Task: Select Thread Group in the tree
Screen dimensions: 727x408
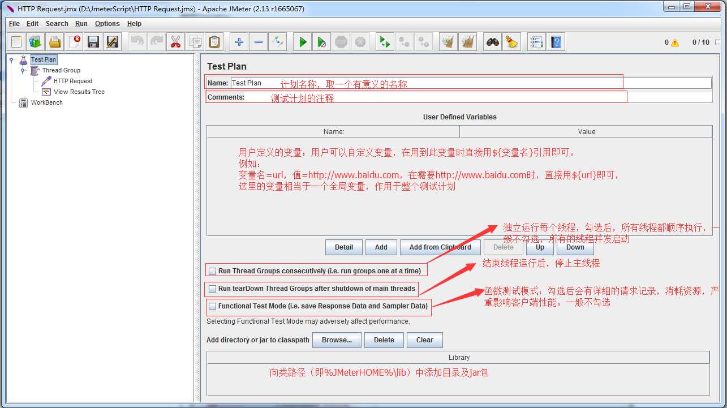Action: [61, 71]
